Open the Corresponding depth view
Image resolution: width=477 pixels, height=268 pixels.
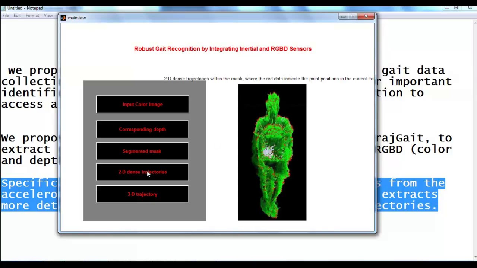[142, 129]
